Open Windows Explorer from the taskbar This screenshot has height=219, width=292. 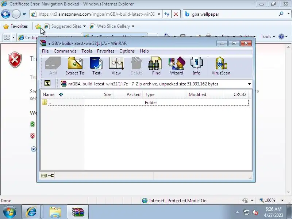[x=55, y=212]
